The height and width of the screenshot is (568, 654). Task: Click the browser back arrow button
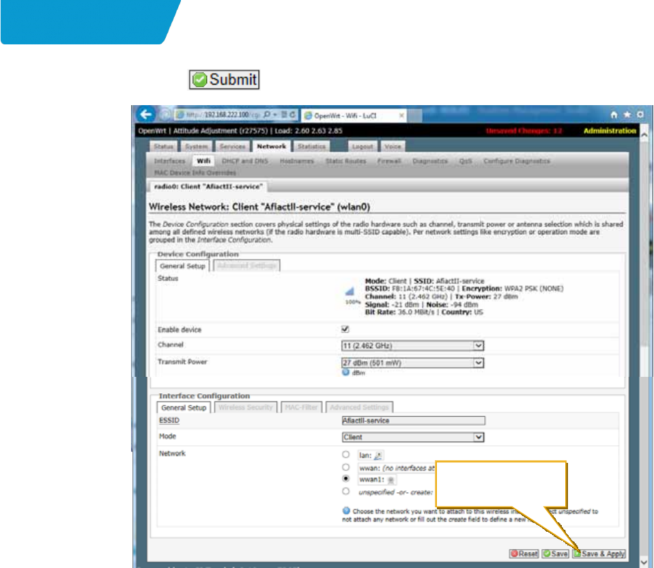coord(145,114)
